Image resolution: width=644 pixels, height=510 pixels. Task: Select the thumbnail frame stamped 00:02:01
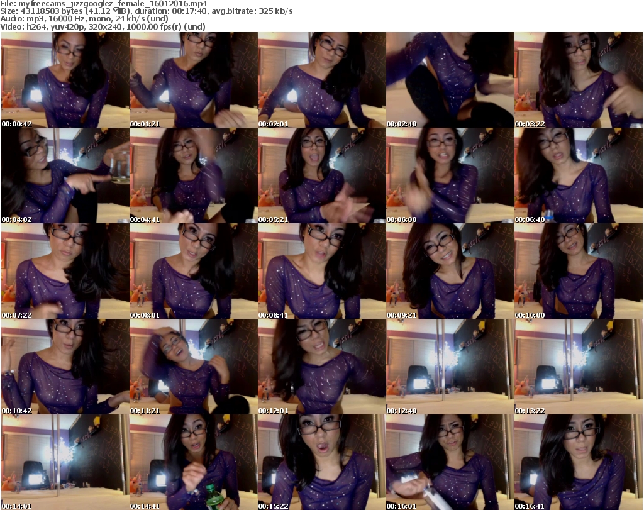coord(321,80)
